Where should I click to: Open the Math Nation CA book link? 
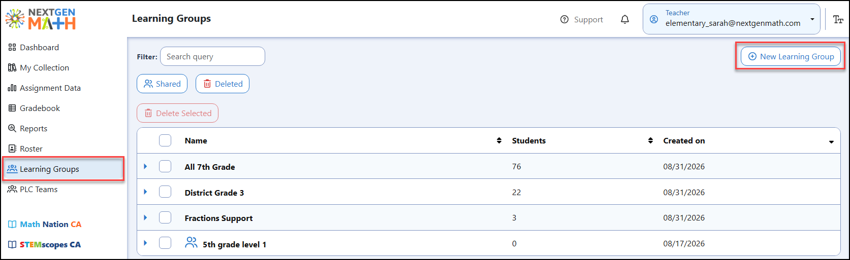pyautogui.click(x=45, y=224)
